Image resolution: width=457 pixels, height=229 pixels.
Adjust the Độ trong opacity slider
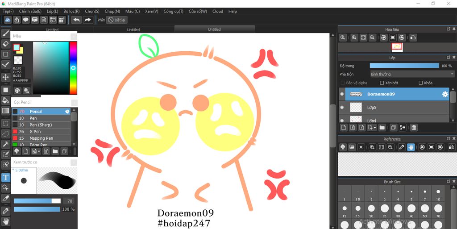tap(404, 66)
